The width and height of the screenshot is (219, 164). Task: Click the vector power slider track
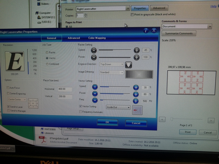tap(115, 94)
